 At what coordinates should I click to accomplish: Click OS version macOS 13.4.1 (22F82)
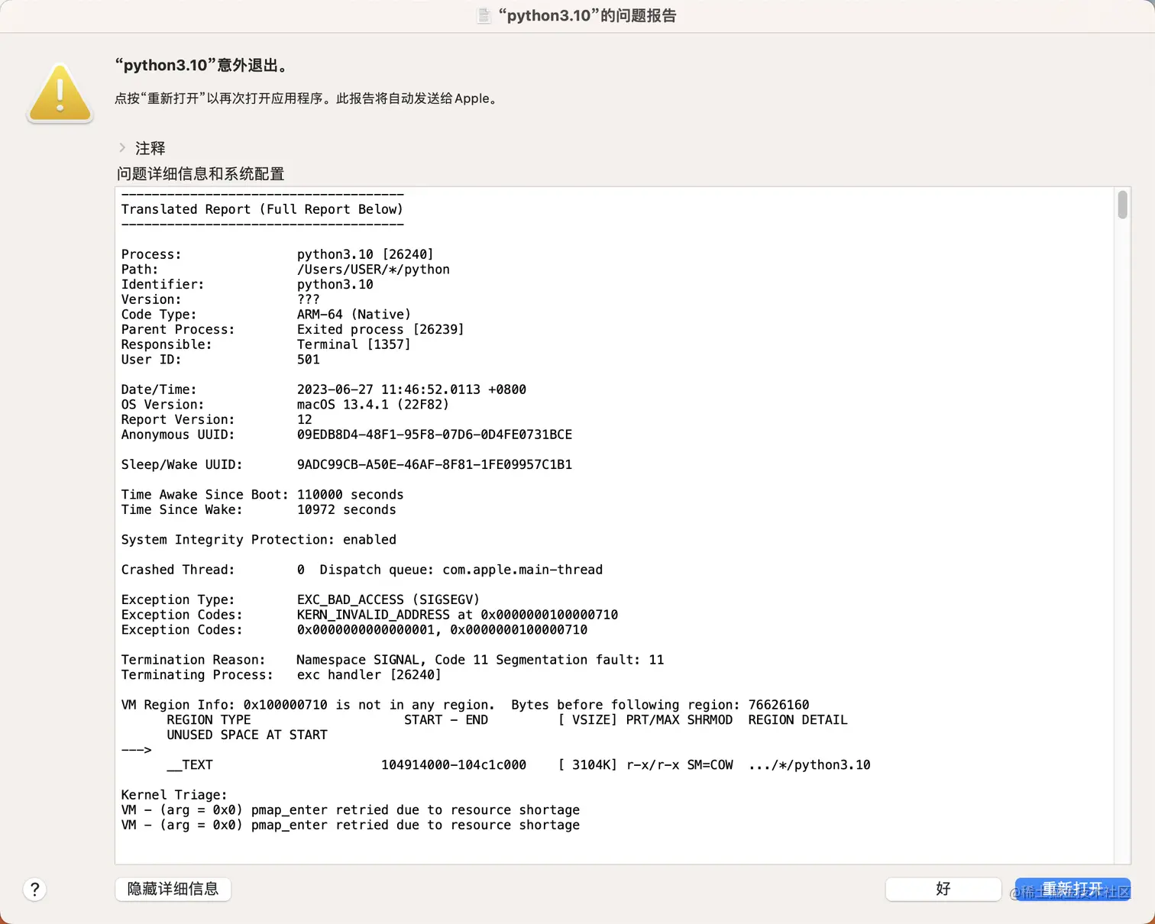(x=373, y=405)
